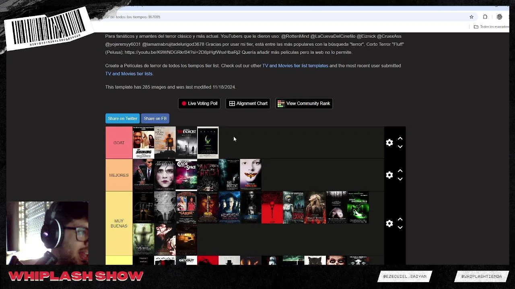The image size is (515, 289).
Task: Open View Community Rank
Action: [x=304, y=104]
